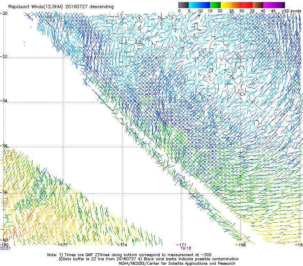Click the '-36' latitude label
Image resolution: width=303 pixels, height=266 pixels.
(x=4, y=146)
